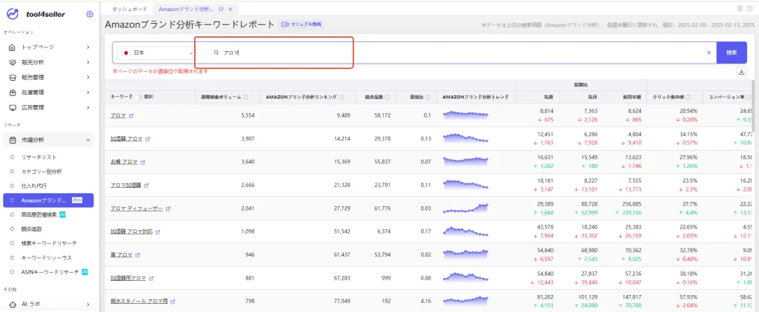Open external link icon beside アロマ keyword

pos(131,115)
